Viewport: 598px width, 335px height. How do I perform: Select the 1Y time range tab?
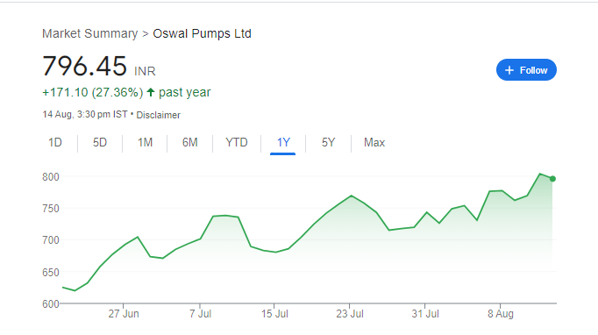point(283,142)
